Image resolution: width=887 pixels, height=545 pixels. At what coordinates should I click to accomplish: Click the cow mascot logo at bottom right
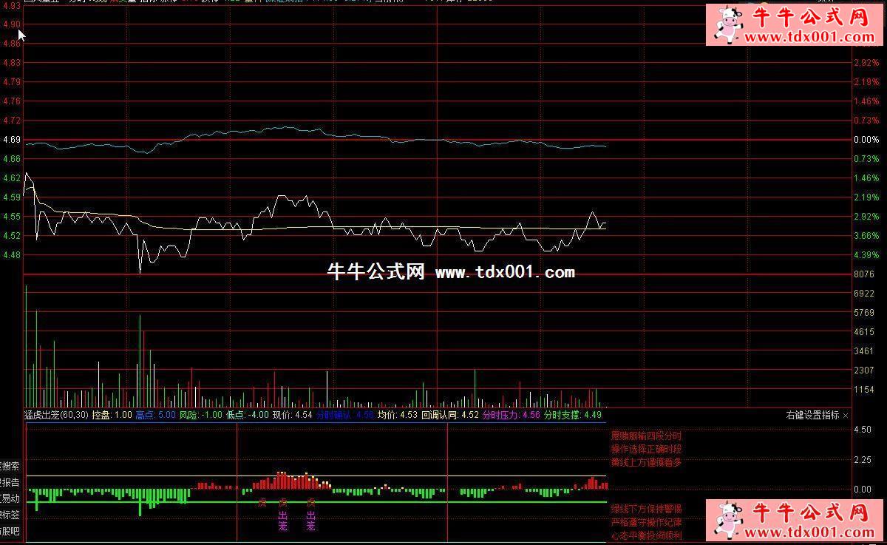(x=729, y=520)
